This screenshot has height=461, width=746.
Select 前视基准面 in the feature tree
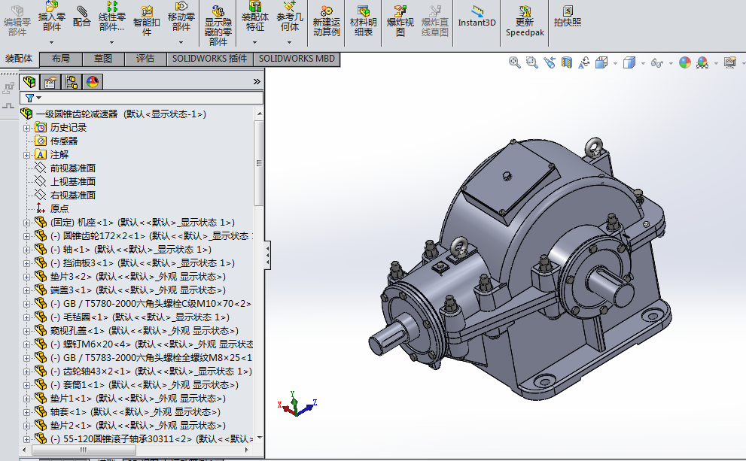pos(72,168)
